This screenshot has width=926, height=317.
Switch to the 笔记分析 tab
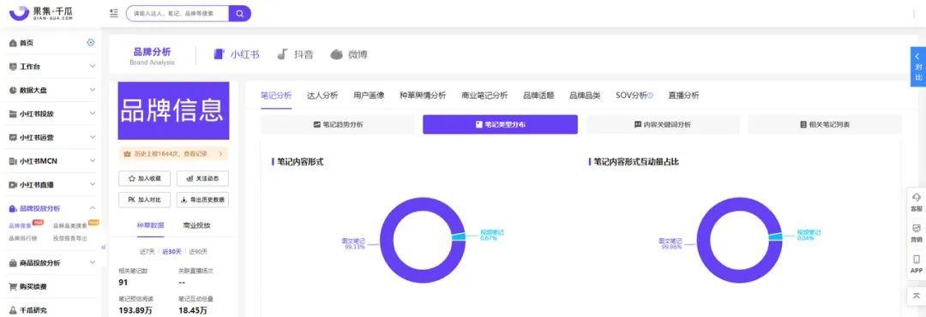click(276, 96)
